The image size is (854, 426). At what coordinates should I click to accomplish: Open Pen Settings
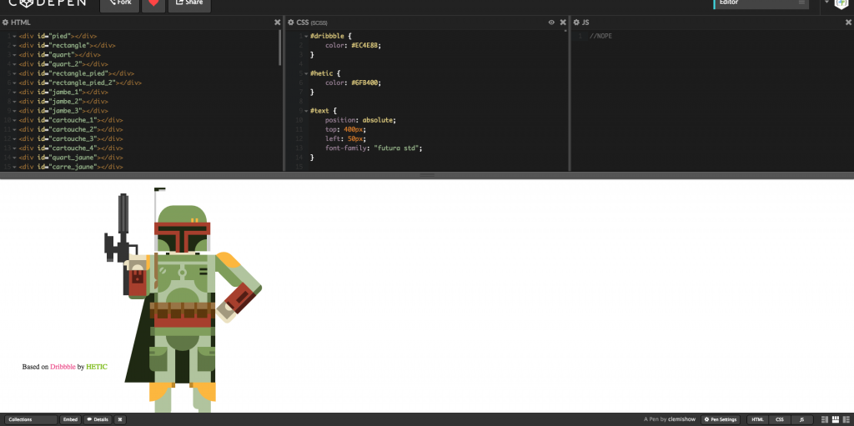721,419
